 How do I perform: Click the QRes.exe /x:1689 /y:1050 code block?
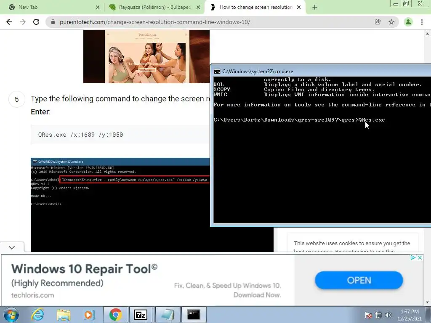120,135
